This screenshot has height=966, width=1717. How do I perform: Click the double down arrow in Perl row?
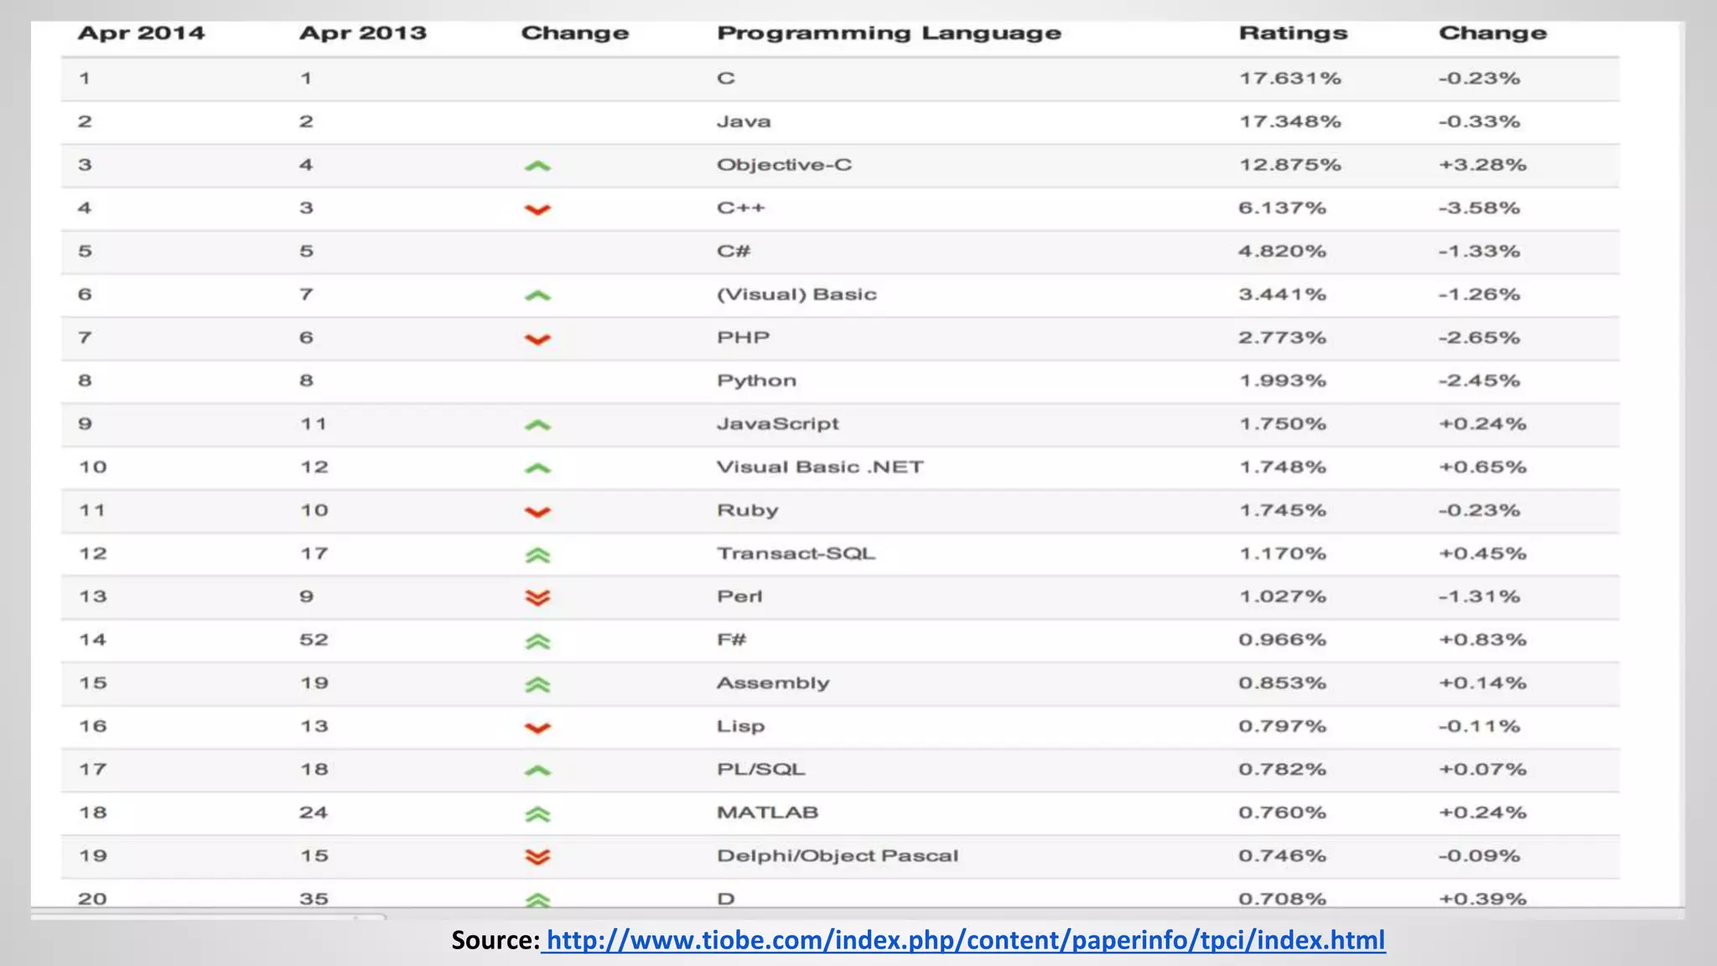pos(537,598)
